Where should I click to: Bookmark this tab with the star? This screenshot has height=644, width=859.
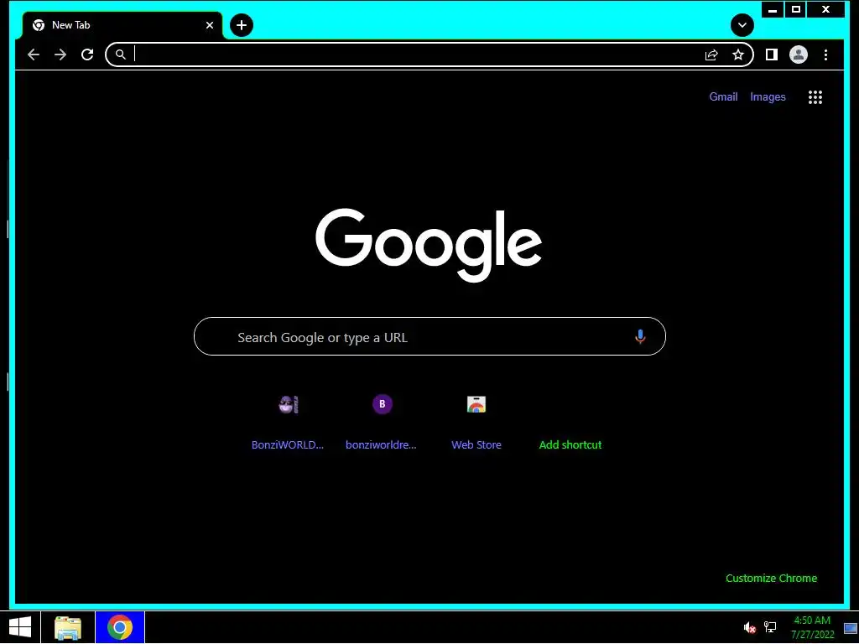coord(738,55)
